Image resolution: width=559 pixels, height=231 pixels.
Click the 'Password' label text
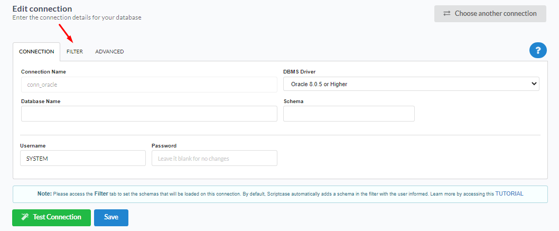point(164,146)
